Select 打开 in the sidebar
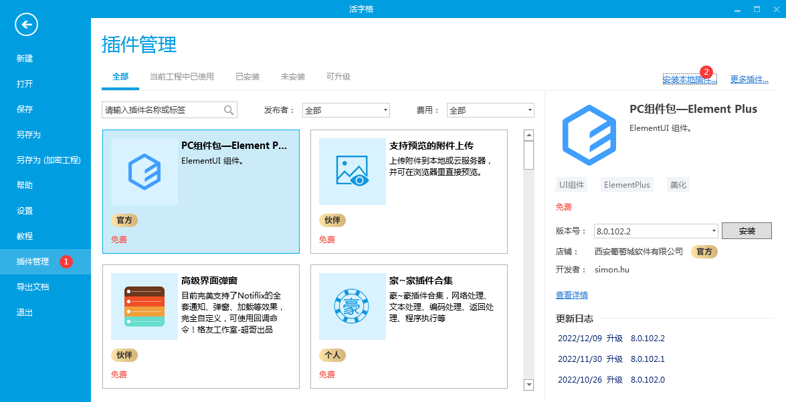 [x=45, y=83]
